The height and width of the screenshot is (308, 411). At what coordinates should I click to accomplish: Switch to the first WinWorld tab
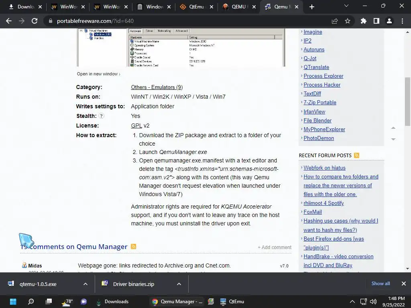pyautogui.click(x=65, y=7)
